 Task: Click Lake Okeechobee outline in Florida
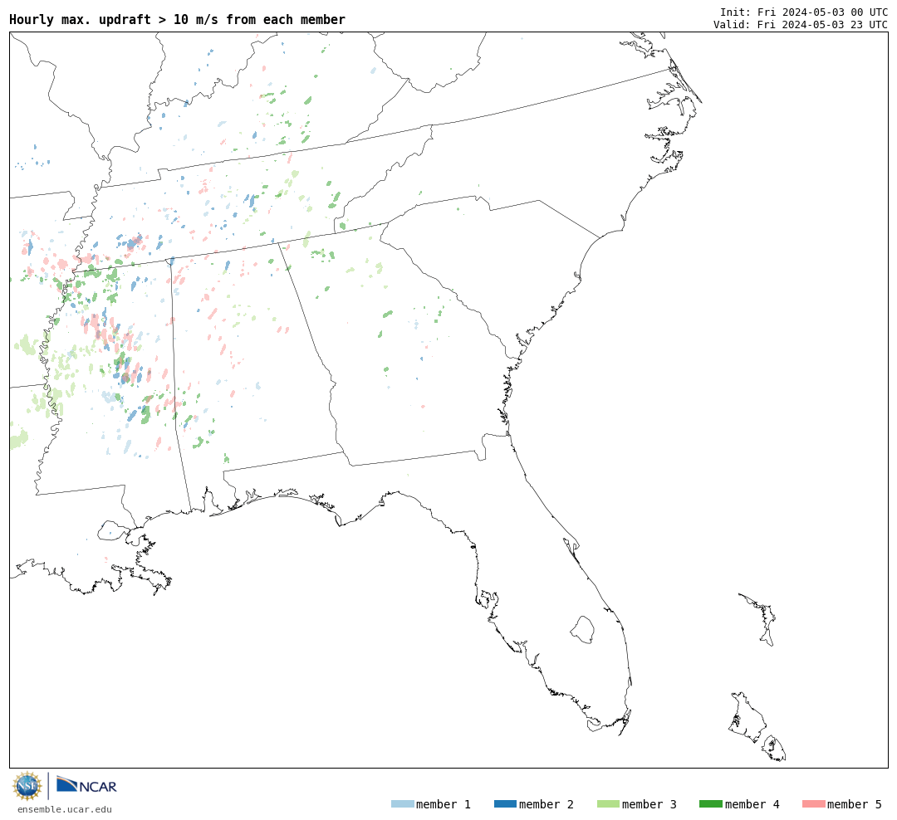click(x=582, y=630)
